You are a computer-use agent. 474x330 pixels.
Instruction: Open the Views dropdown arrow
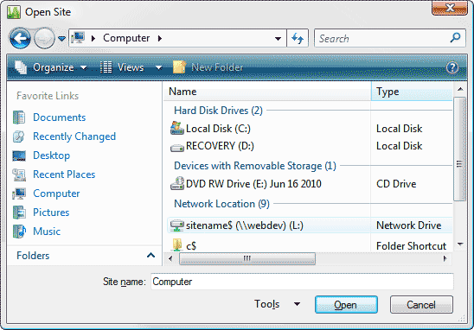(x=158, y=67)
